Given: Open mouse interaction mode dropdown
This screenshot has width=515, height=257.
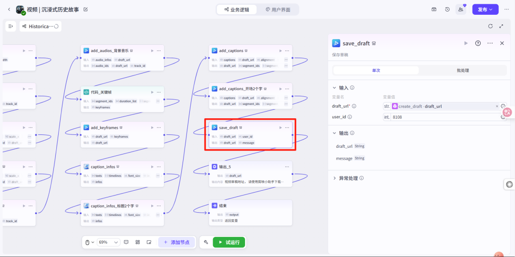Looking at the screenshot, I should coord(90,242).
